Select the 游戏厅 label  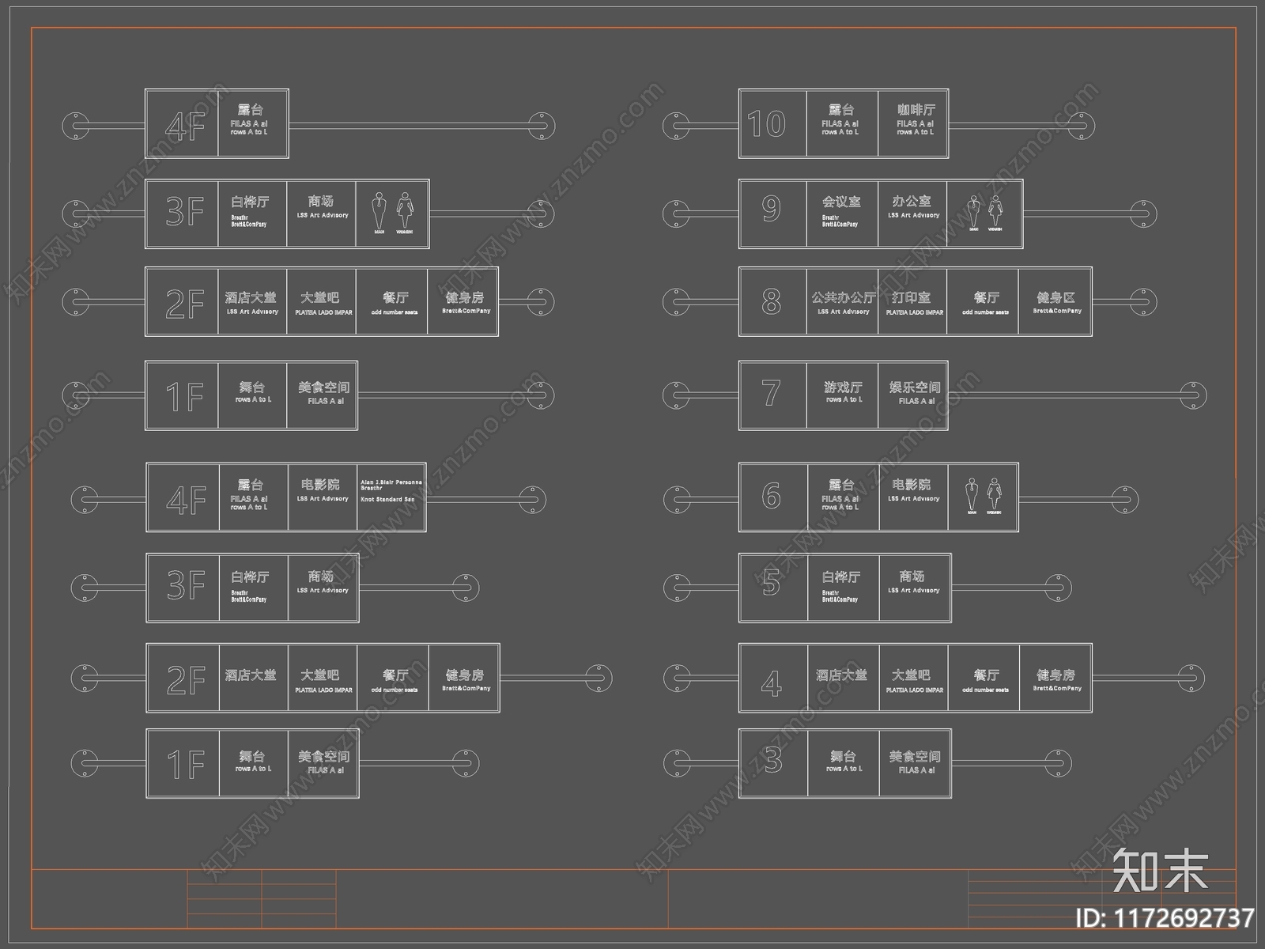[x=843, y=387]
